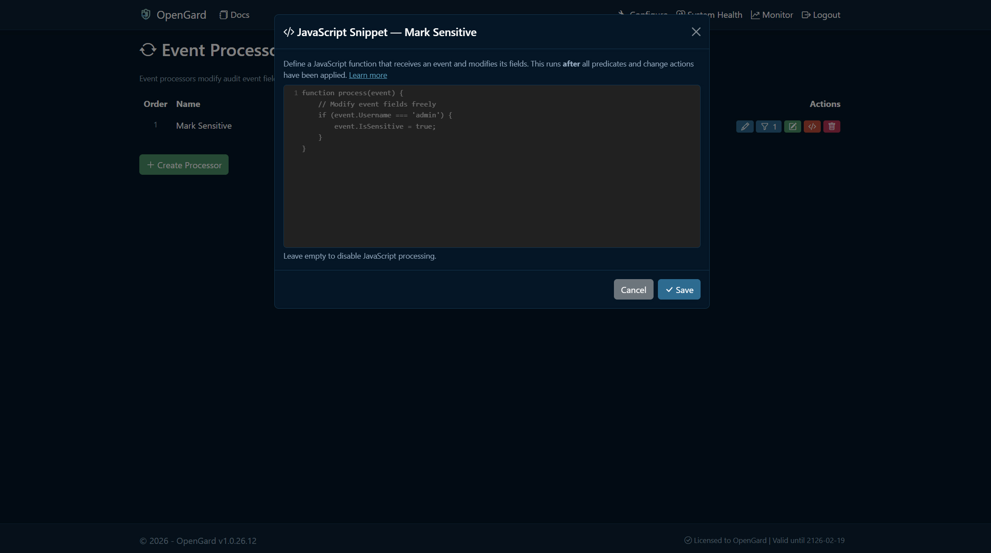
Task: Click the Create Processor button
Action: 183,164
